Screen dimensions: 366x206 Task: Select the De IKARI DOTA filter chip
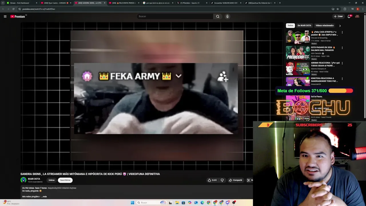click(x=304, y=25)
